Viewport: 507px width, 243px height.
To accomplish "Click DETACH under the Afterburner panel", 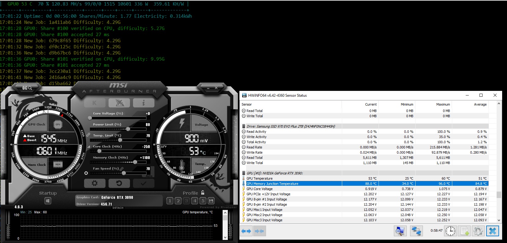I will click(118, 208).
